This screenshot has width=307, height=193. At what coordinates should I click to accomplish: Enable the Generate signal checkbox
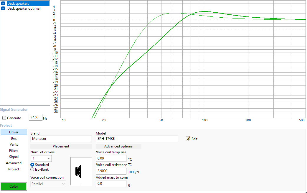click(4, 118)
